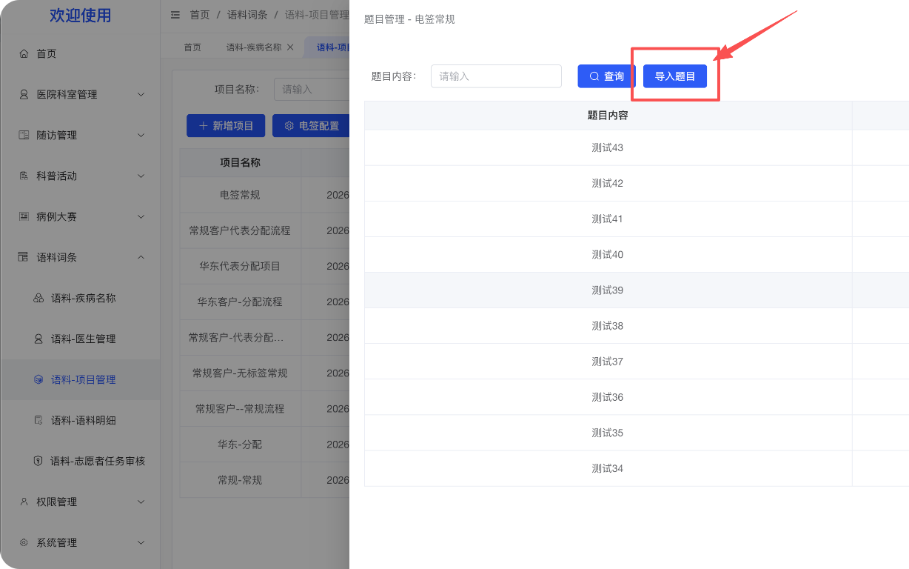Click the 权限管理 user icon
Viewport: 909px width, 569px height.
point(24,502)
